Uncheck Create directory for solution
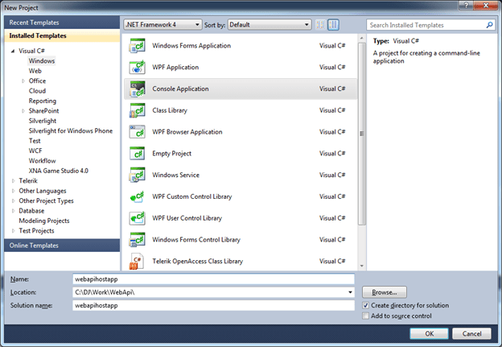This screenshot has height=347, width=502. (367, 306)
